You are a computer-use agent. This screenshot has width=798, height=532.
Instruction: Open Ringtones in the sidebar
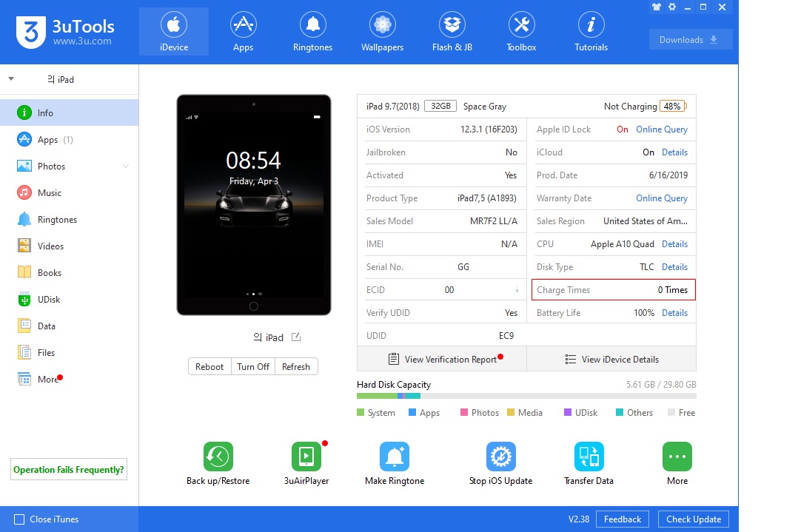click(x=70, y=219)
